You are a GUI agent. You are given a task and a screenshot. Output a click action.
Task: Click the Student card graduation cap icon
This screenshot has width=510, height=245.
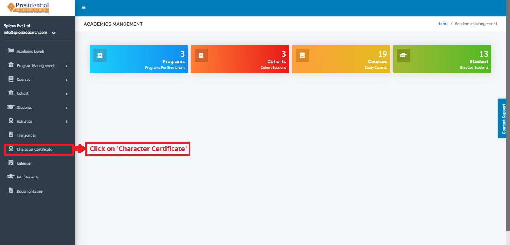(404, 55)
